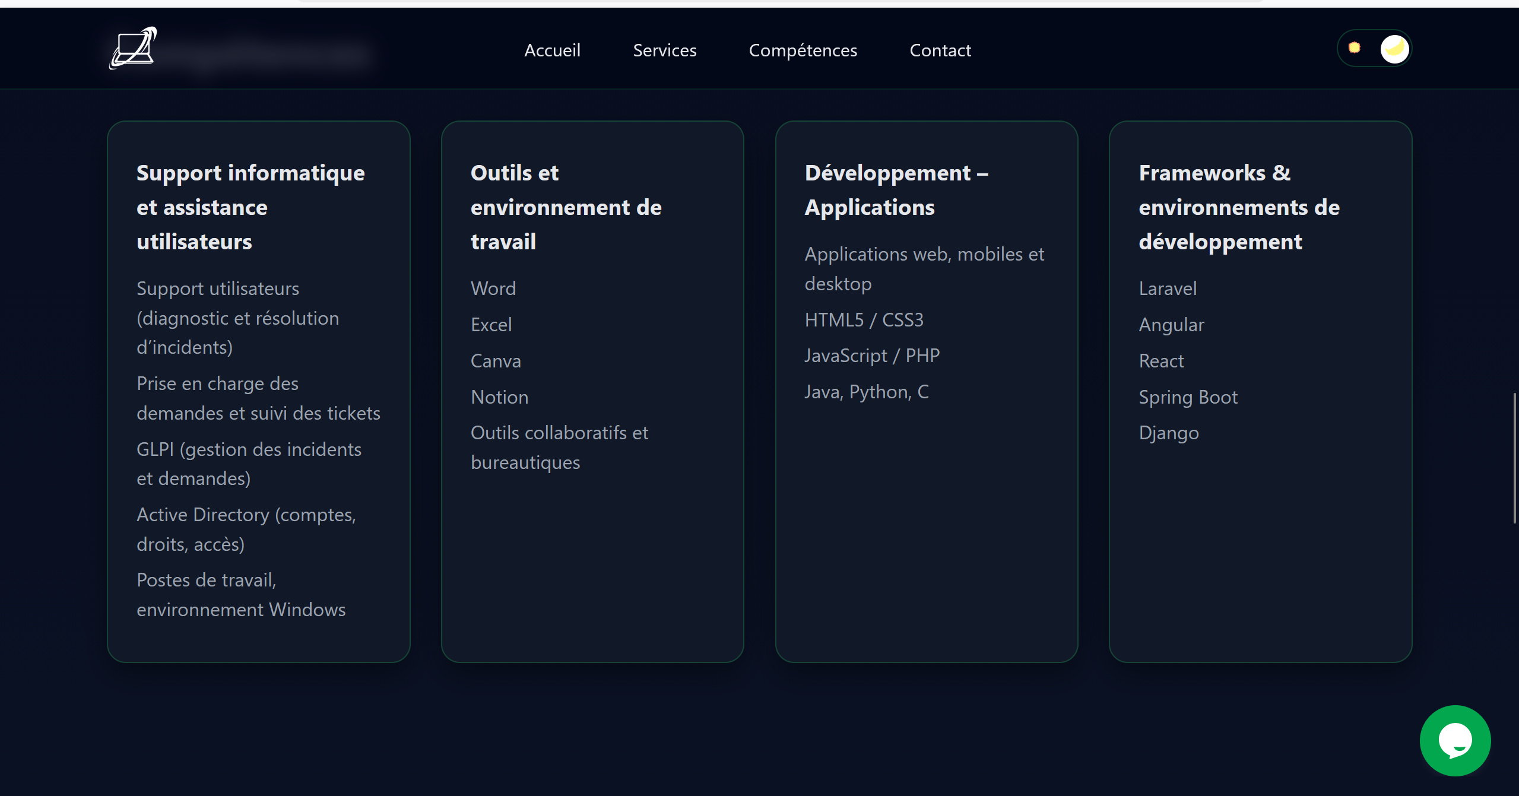The height and width of the screenshot is (796, 1519).
Task: Click the sun icon in theme switch
Action: click(x=1354, y=47)
